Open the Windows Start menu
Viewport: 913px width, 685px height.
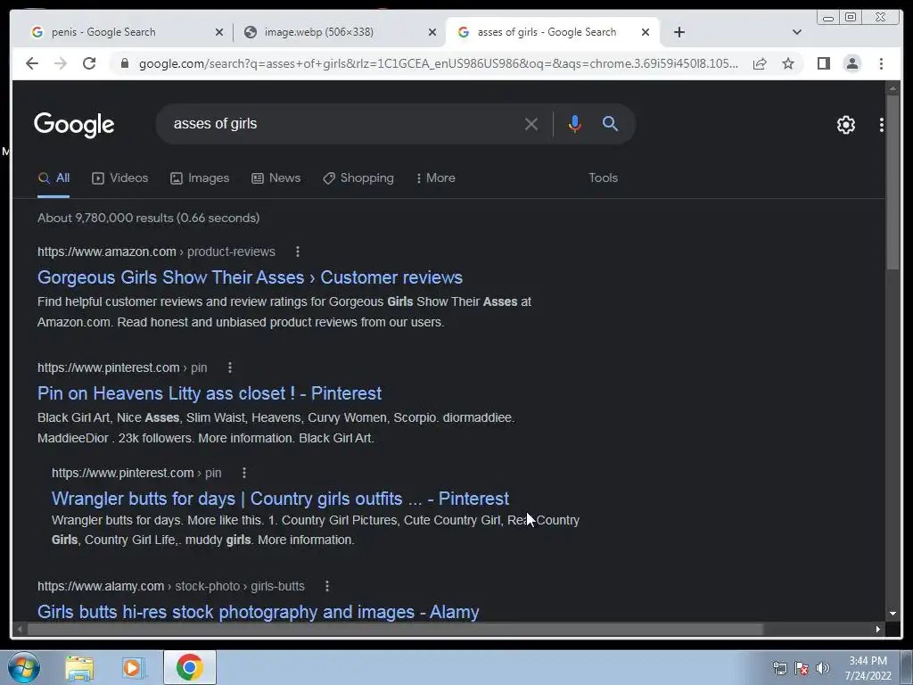click(x=24, y=667)
